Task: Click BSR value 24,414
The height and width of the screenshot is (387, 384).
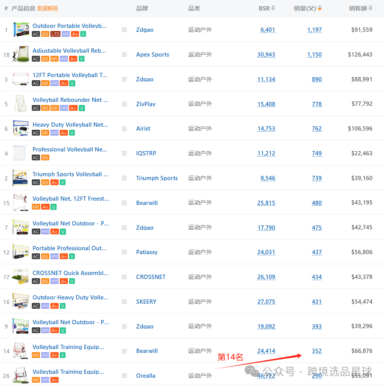Action: tap(266, 351)
